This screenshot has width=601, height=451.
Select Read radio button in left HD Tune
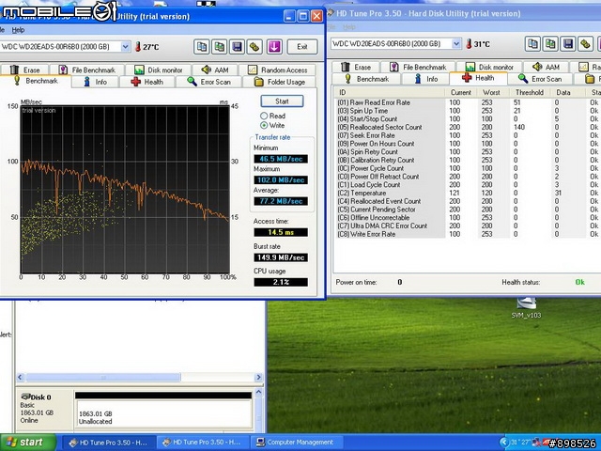tap(264, 116)
